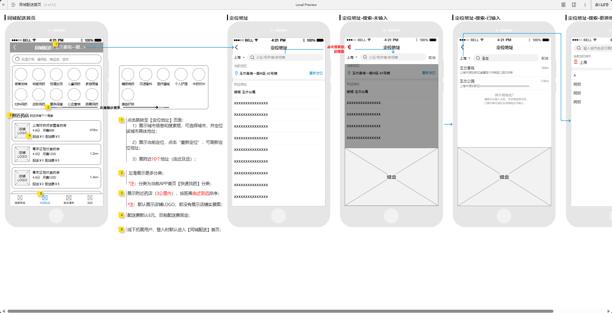Screen dimensions: 612x313
Task: Tap back arrow on 搜索-已输入 screen
Action: (x=462, y=47)
